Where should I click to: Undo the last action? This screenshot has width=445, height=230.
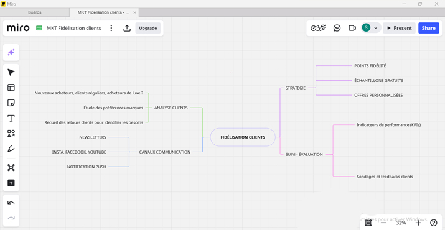tap(11, 203)
